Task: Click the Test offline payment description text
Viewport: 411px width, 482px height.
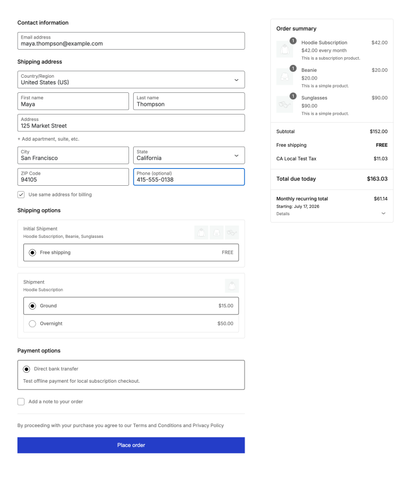Action: (x=81, y=381)
